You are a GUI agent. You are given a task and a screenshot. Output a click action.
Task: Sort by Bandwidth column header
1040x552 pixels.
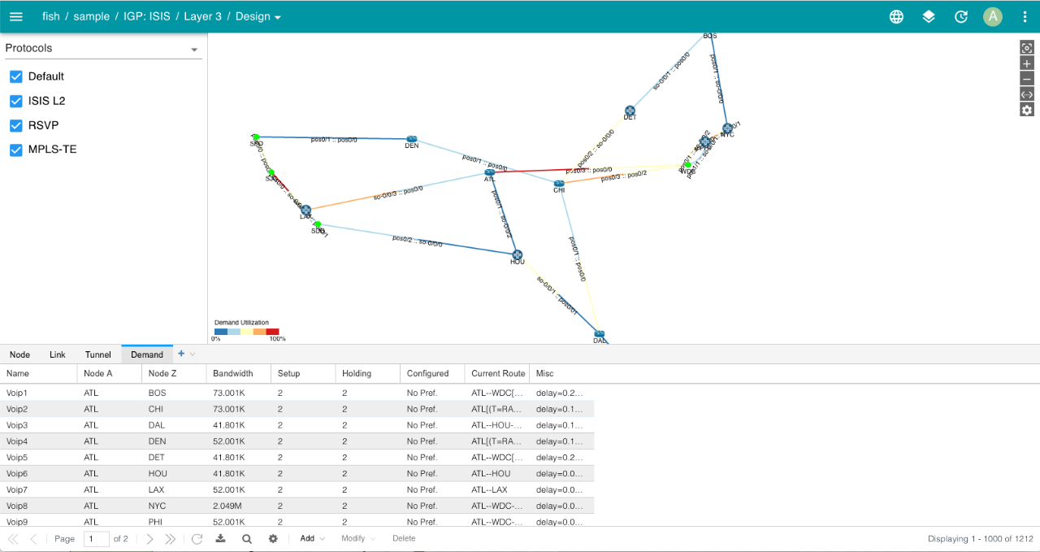(x=239, y=373)
